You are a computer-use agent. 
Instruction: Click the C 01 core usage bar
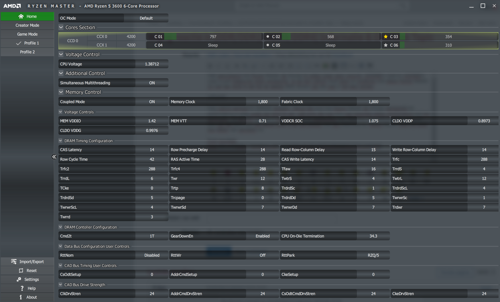click(213, 37)
